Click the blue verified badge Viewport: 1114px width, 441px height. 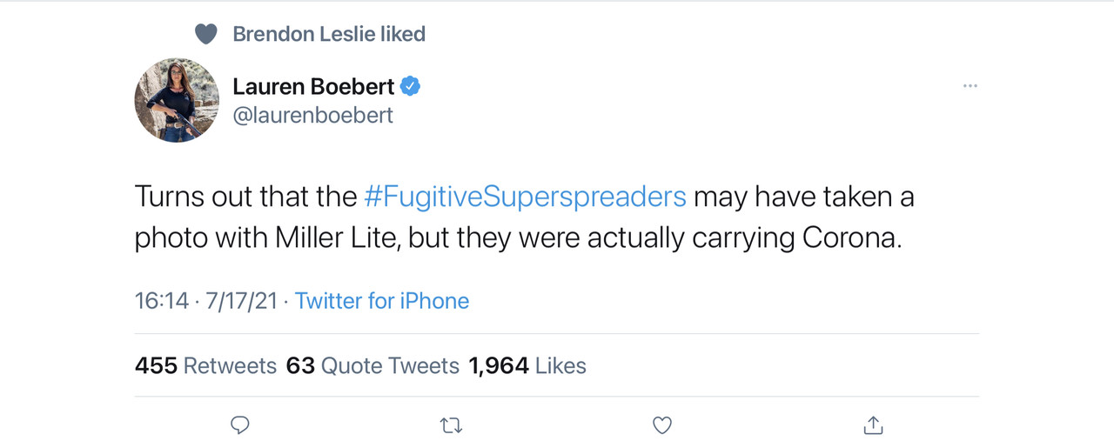point(410,86)
